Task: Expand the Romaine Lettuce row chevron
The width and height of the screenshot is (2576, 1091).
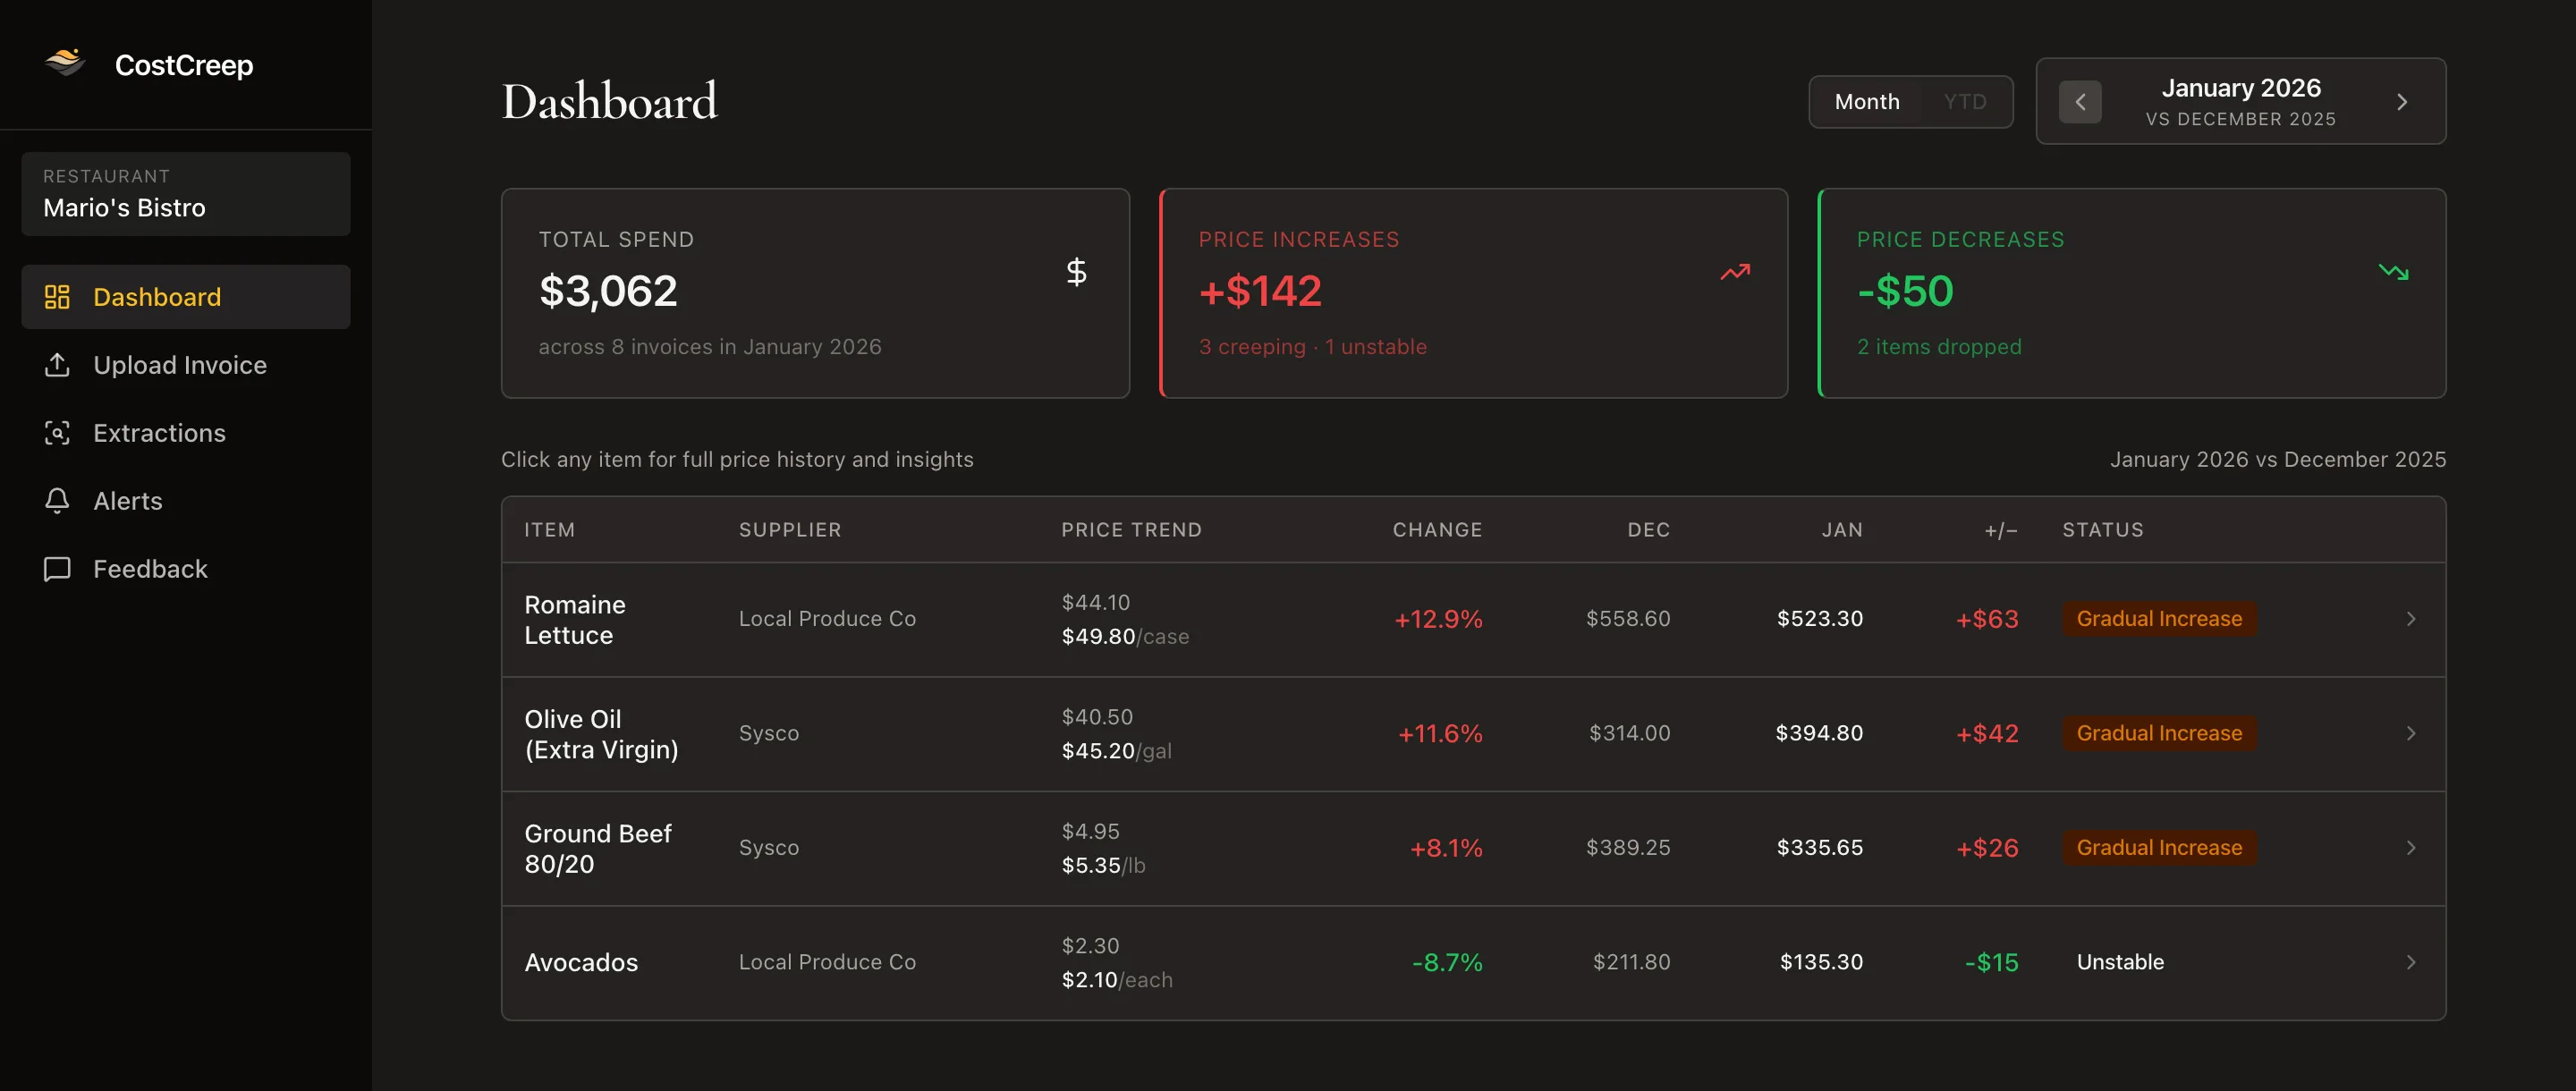Action: [x=2410, y=619]
